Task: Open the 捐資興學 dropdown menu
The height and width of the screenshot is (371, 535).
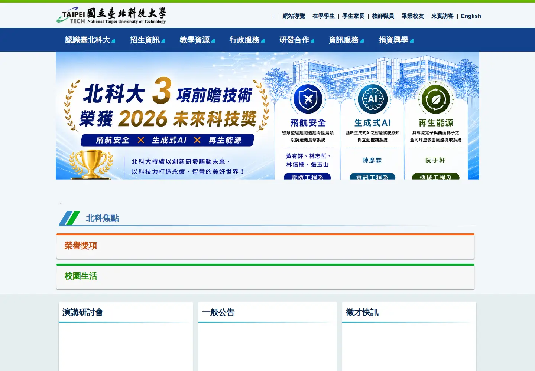Action: point(396,40)
